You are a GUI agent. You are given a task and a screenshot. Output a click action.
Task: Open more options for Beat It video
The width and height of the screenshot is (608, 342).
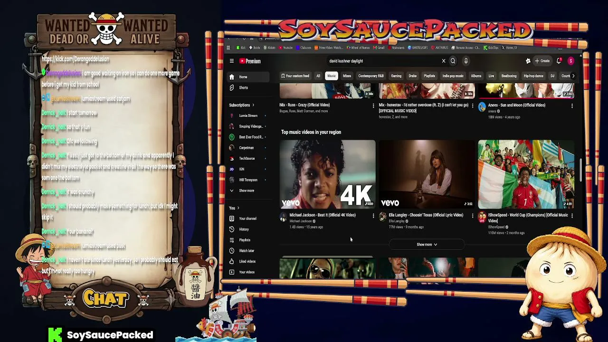coord(373,216)
